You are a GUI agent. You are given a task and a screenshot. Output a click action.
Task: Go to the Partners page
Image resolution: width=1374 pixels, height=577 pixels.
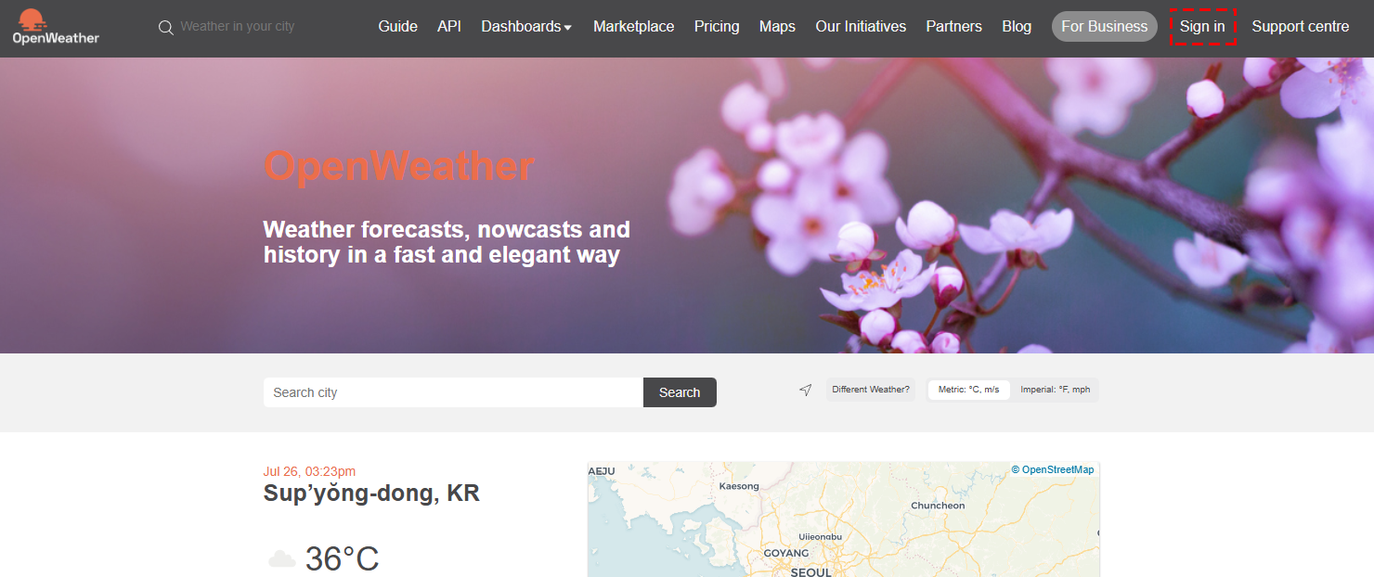953,26
